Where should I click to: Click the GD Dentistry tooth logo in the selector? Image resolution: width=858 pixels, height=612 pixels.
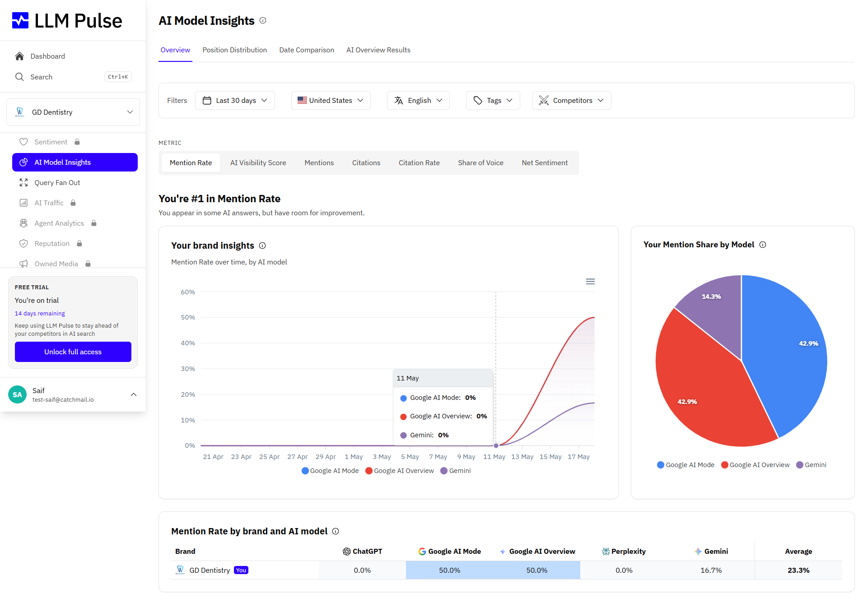click(20, 112)
